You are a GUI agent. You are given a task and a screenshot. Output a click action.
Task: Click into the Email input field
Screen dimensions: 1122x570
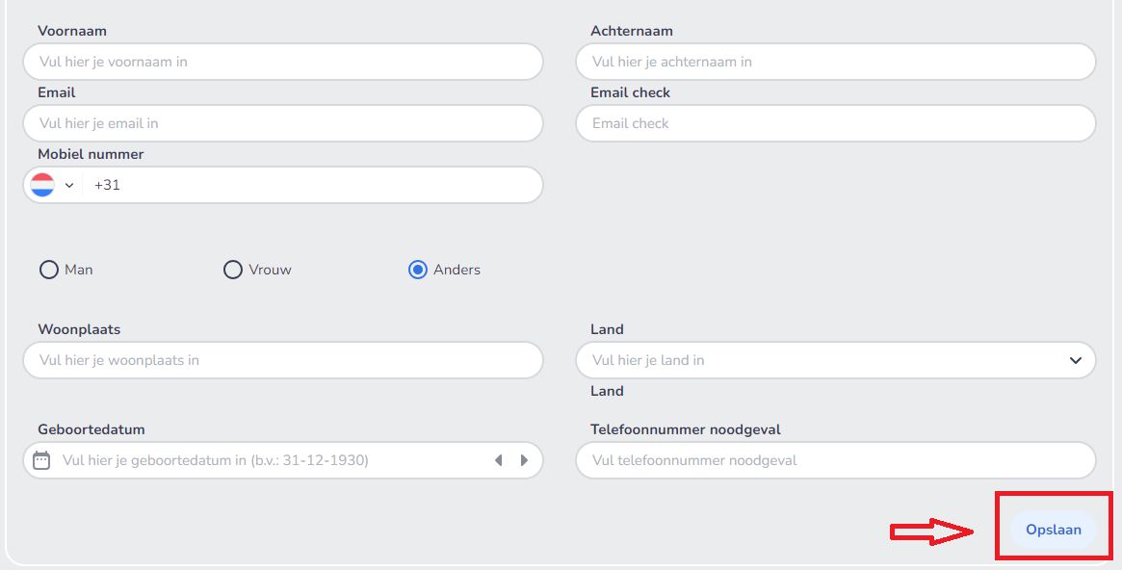tap(283, 123)
